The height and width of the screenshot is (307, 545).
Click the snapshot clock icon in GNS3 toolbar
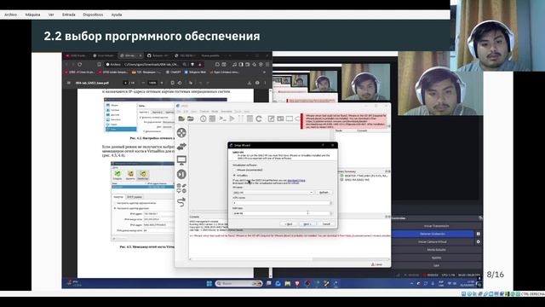click(203, 119)
